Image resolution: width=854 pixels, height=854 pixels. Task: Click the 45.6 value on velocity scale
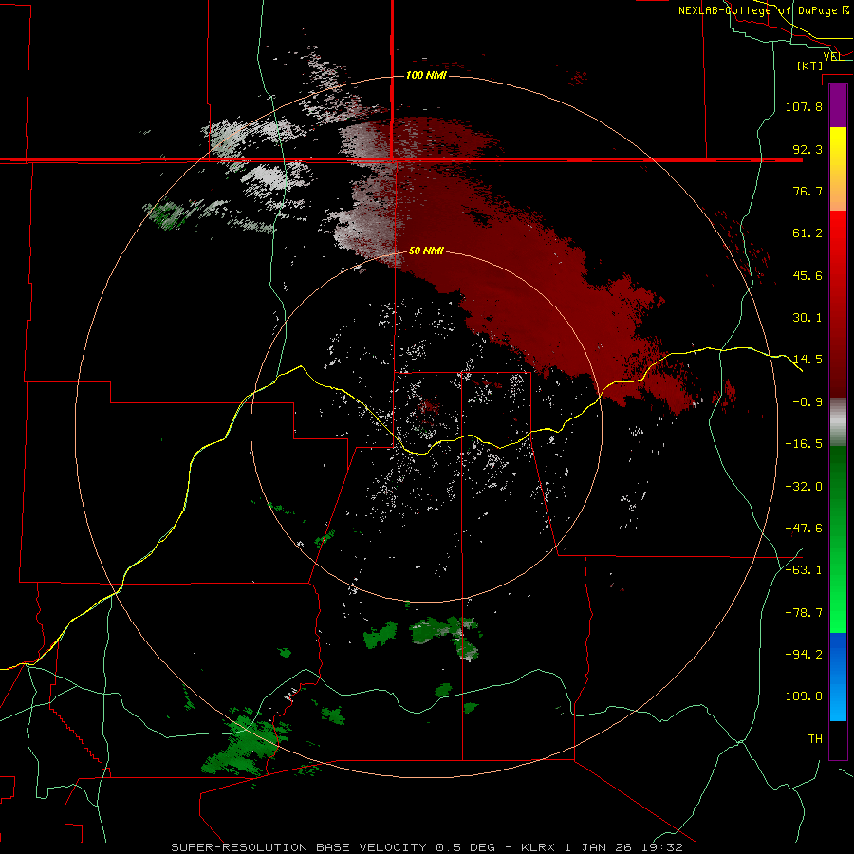[808, 275]
